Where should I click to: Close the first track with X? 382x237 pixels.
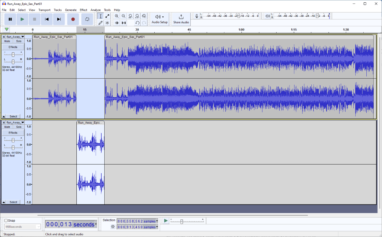4,37
